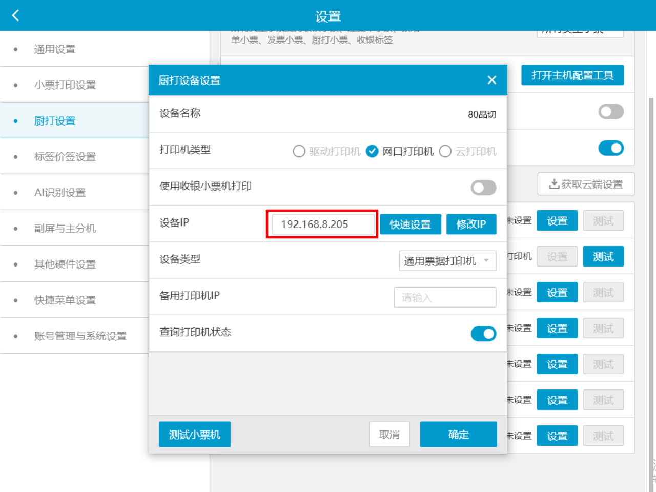
Task: Open the 设备类型 dropdown
Action: coord(447,261)
